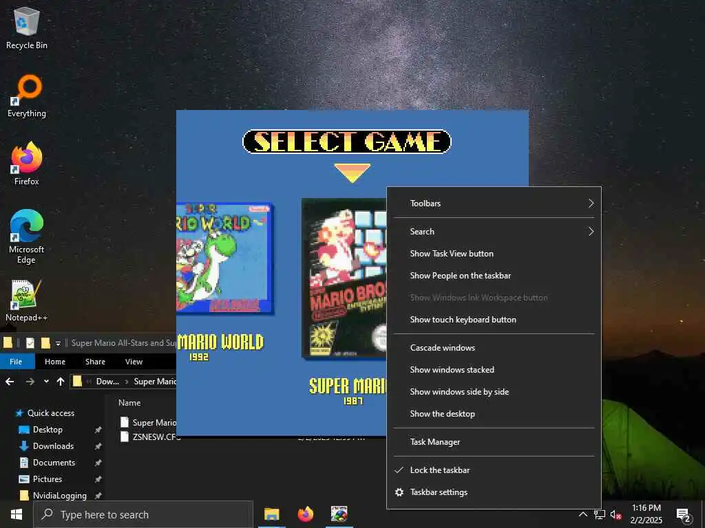Click the Type here to search box
Image resolution: width=705 pixels, height=528 pixels.
(143, 514)
